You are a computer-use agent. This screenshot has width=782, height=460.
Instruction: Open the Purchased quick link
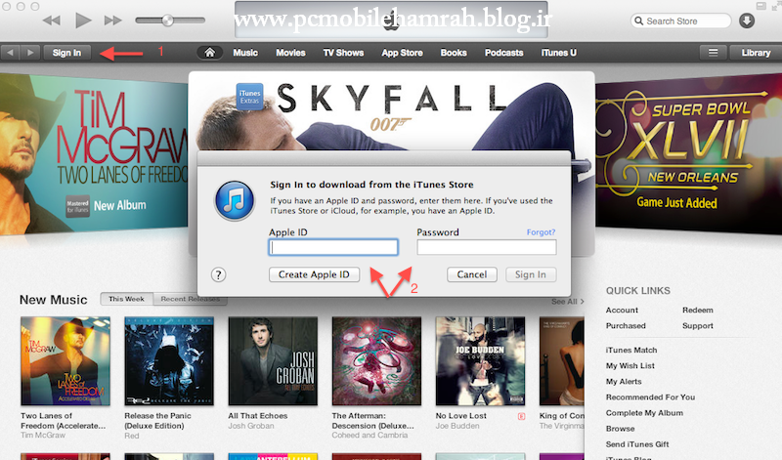point(626,326)
